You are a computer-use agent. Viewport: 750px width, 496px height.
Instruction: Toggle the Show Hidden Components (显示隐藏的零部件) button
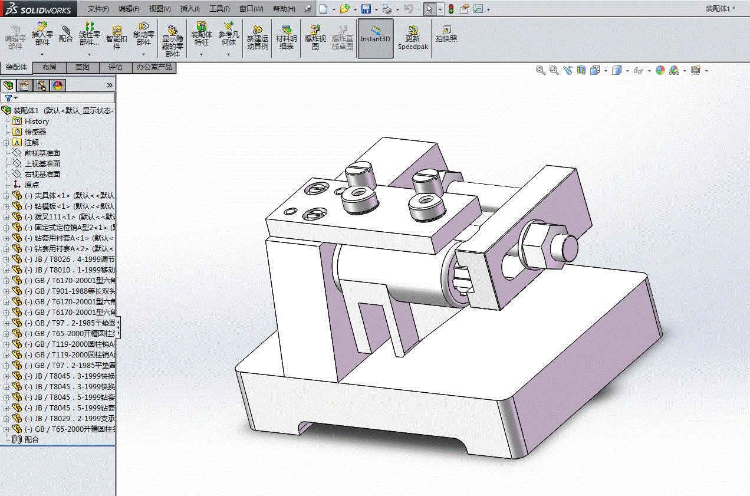click(x=173, y=40)
